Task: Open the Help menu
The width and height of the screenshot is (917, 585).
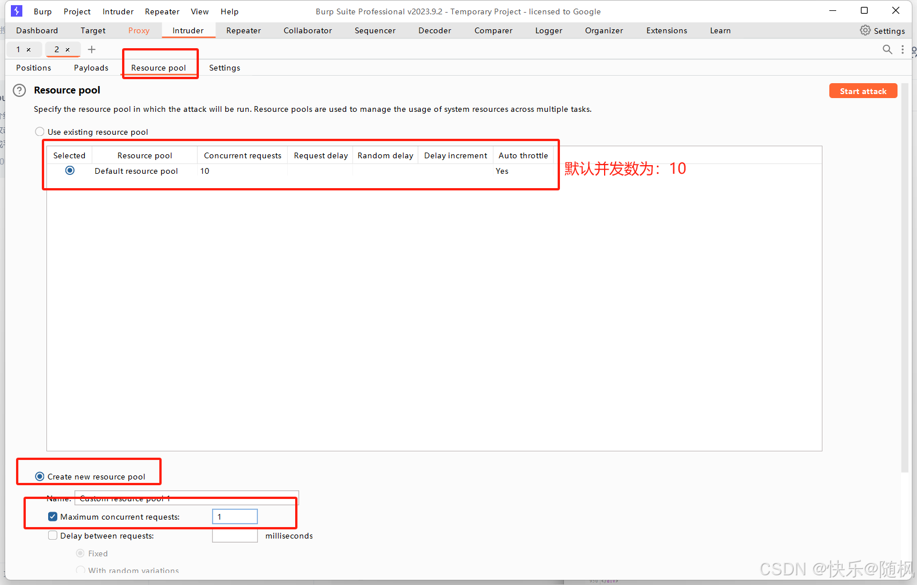Action: pyautogui.click(x=229, y=11)
